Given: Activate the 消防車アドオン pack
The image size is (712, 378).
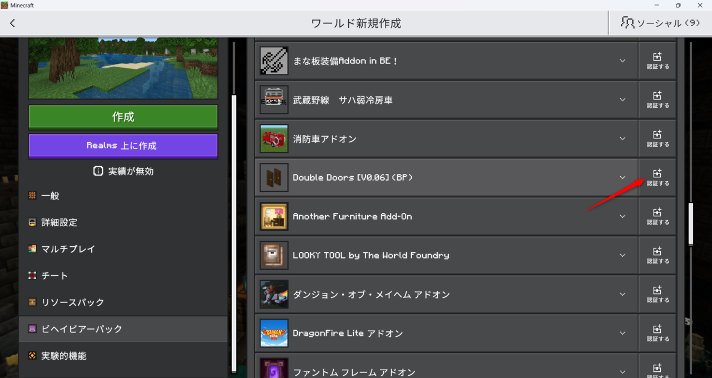Looking at the screenshot, I should [x=657, y=138].
